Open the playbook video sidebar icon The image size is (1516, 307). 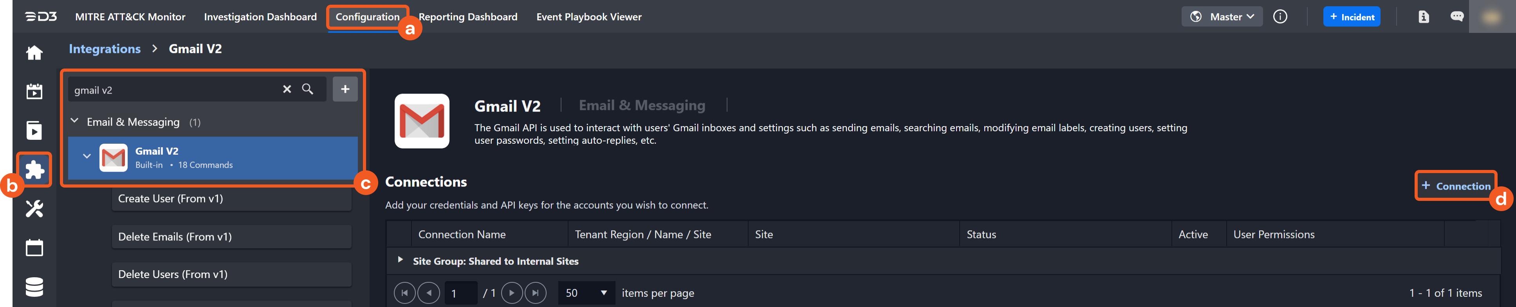pyautogui.click(x=34, y=130)
